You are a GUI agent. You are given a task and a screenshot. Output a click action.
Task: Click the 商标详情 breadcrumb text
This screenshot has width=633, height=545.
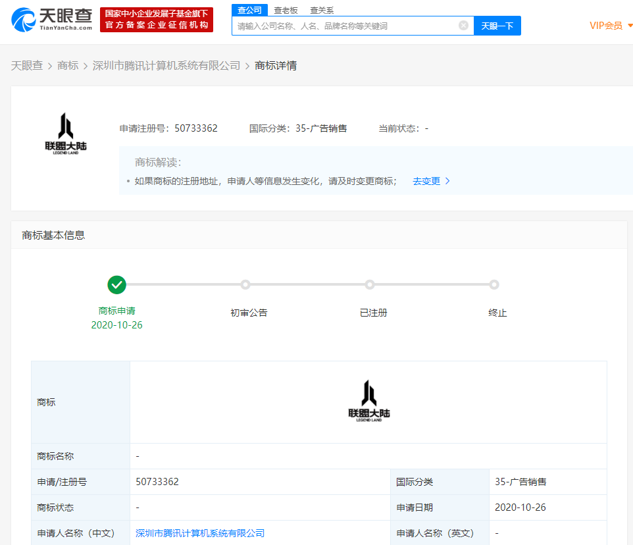(276, 65)
